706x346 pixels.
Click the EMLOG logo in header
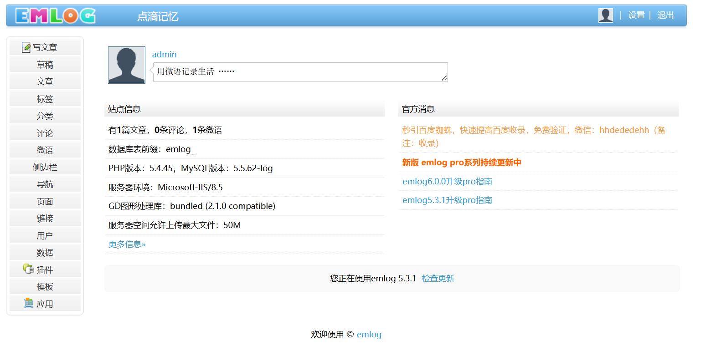56,16
